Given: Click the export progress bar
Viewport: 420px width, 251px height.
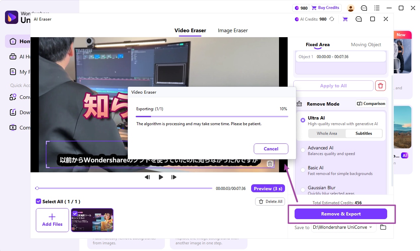Looking at the screenshot, I should [x=212, y=117].
